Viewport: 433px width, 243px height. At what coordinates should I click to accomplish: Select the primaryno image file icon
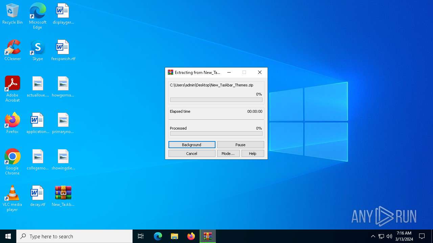click(x=63, y=123)
